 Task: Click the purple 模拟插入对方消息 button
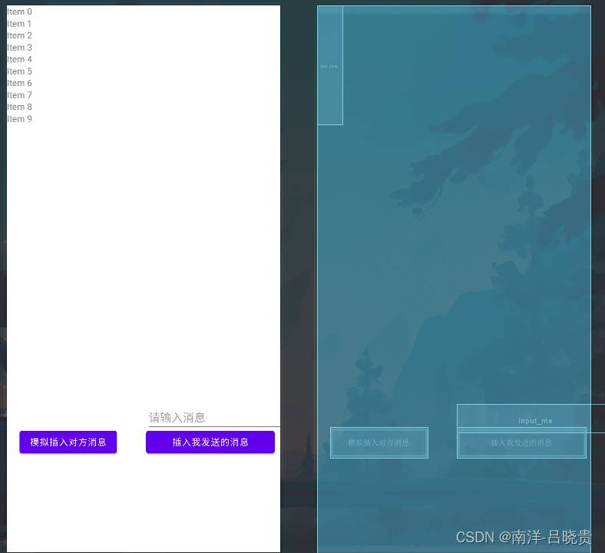click(x=68, y=442)
